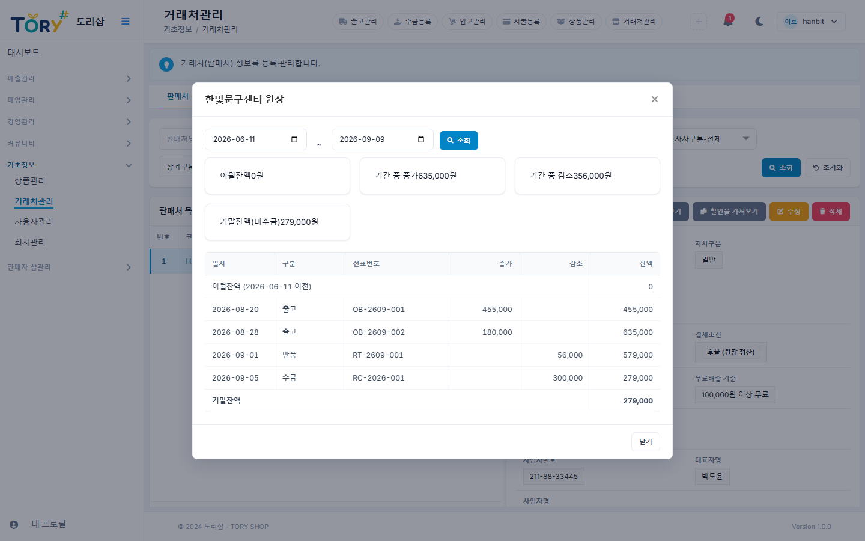Select 회사관리 in sidebar
The width and height of the screenshot is (865, 541).
coord(30,242)
